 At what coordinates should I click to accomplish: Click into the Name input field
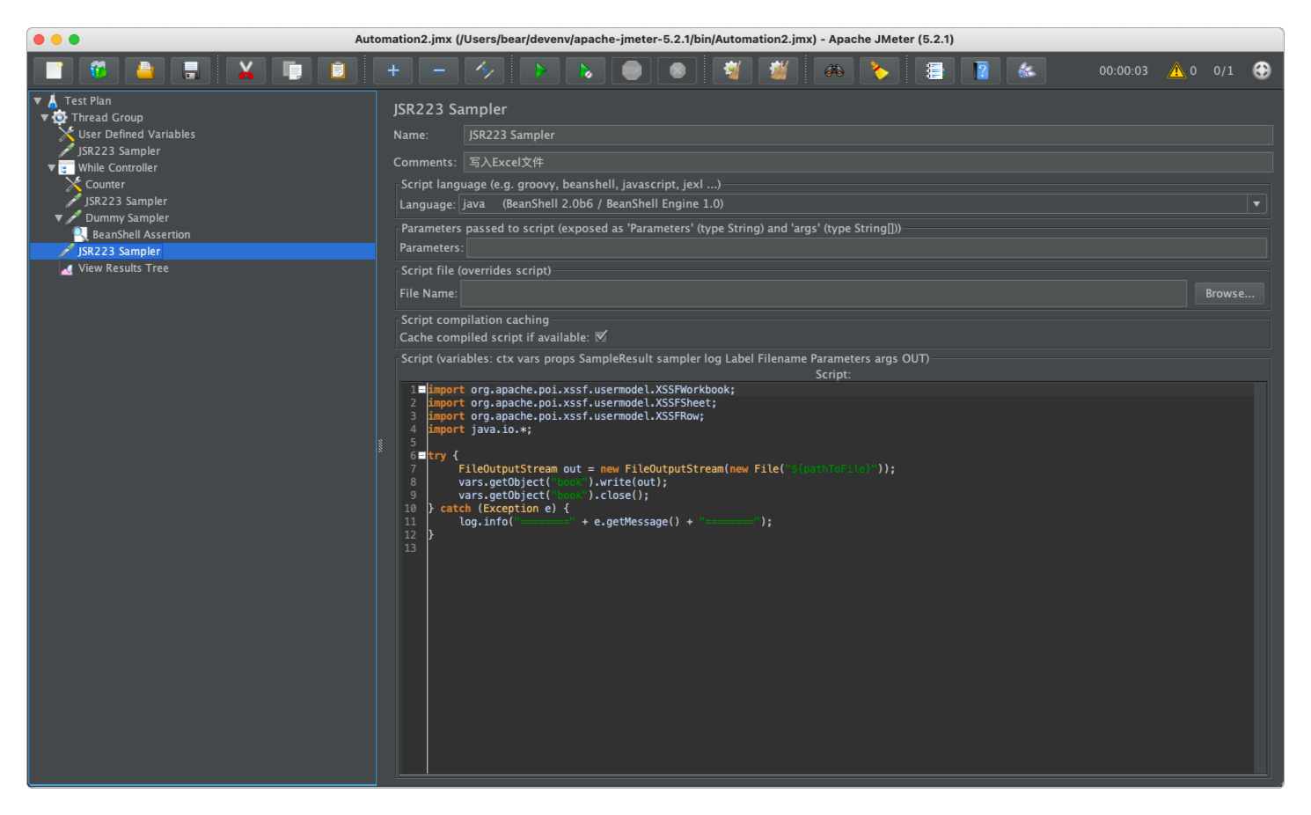(868, 135)
